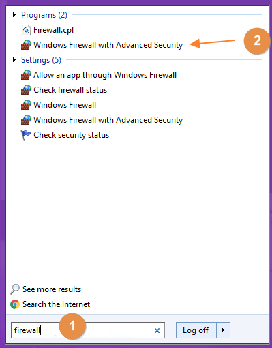Click the Log off button
The width and height of the screenshot is (272, 348).
196,330
